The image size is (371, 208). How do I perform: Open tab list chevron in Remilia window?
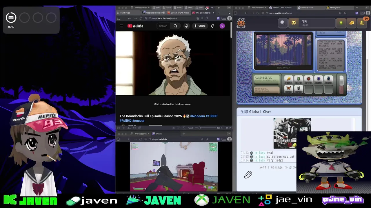pyautogui.click(x=368, y=8)
